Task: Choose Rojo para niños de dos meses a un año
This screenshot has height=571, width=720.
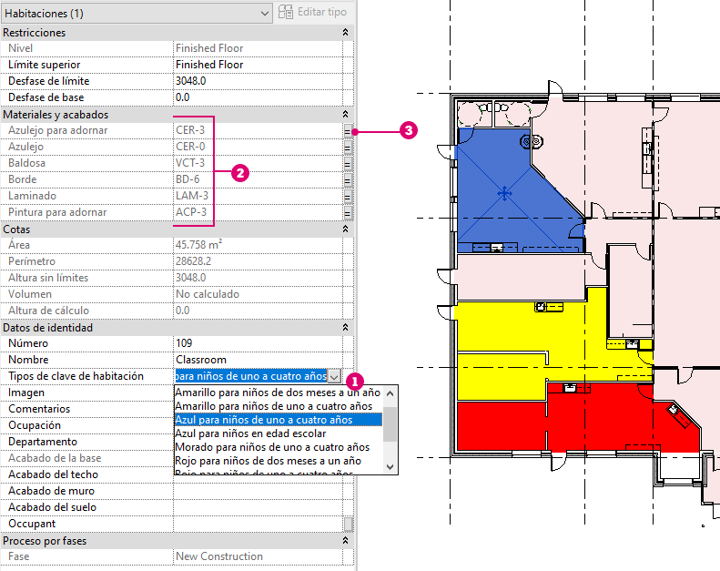Action: pyautogui.click(x=278, y=461)
